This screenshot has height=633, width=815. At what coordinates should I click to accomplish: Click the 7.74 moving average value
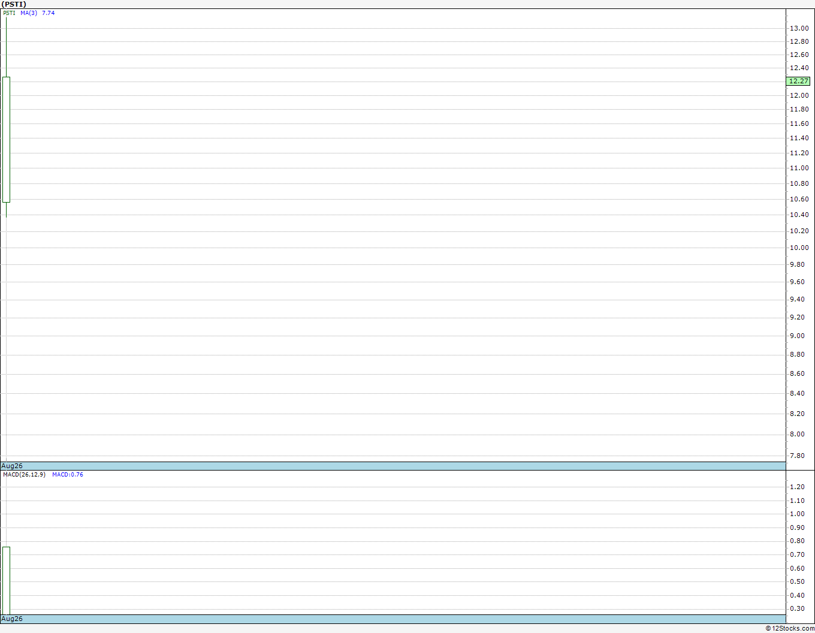click(x=48, y=13)
